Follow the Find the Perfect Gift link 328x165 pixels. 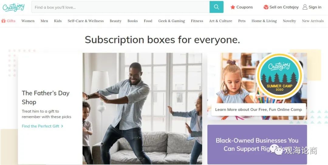click(x=40, y=126)
